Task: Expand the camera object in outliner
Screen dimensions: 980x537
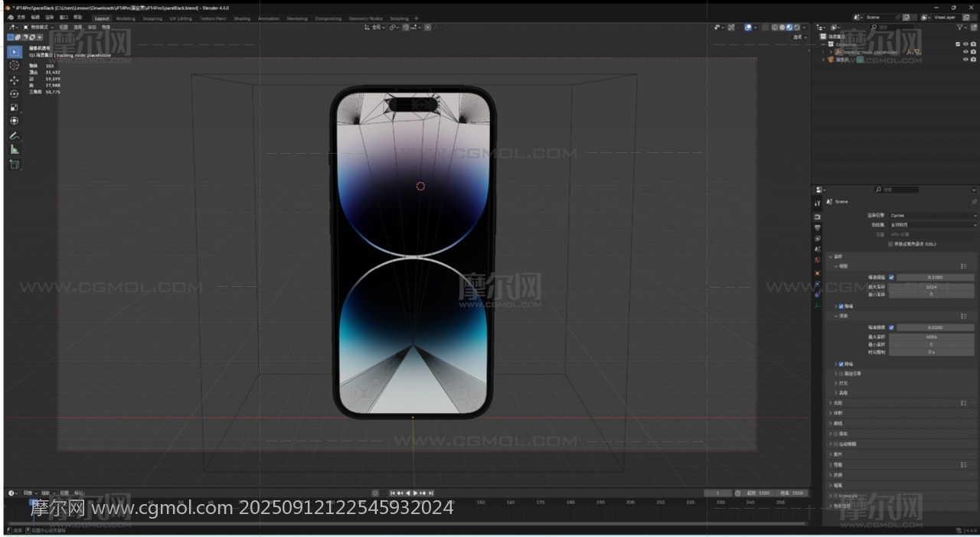Action: [824, 60]
